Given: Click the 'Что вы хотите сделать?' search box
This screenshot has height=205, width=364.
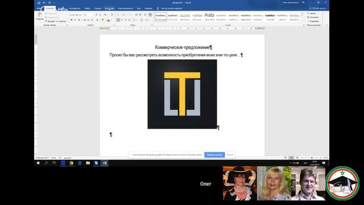Looking at the screenshot, I should click(172, 9).
